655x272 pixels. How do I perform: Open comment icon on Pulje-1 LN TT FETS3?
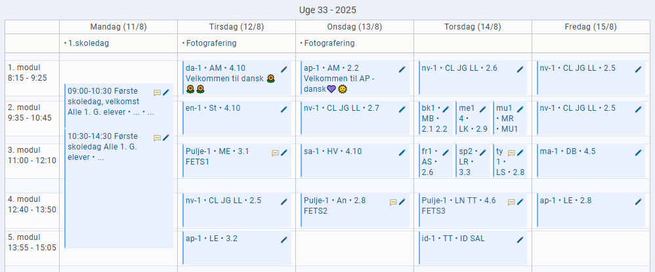tap(511, 203)
